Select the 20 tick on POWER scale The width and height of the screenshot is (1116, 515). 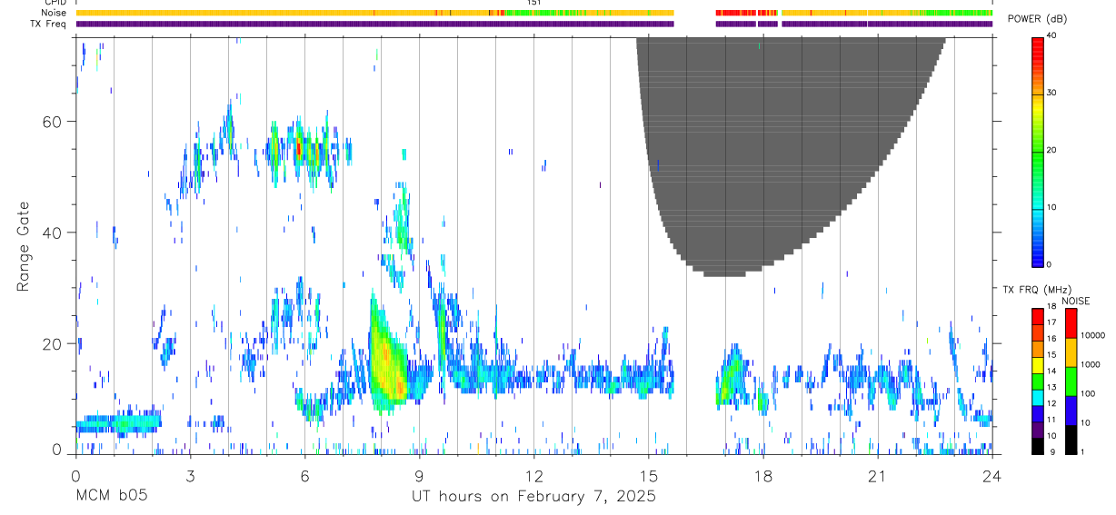pyautogui.click(x=1051, y=151)
